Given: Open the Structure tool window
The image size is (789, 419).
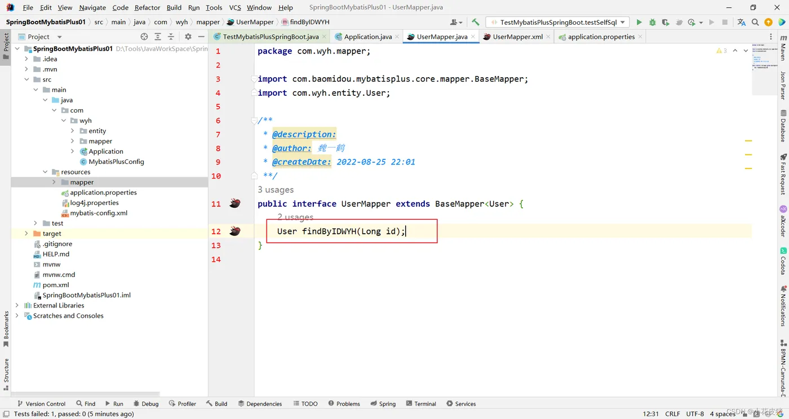Looking at the screenshot, I should (6, 374).
